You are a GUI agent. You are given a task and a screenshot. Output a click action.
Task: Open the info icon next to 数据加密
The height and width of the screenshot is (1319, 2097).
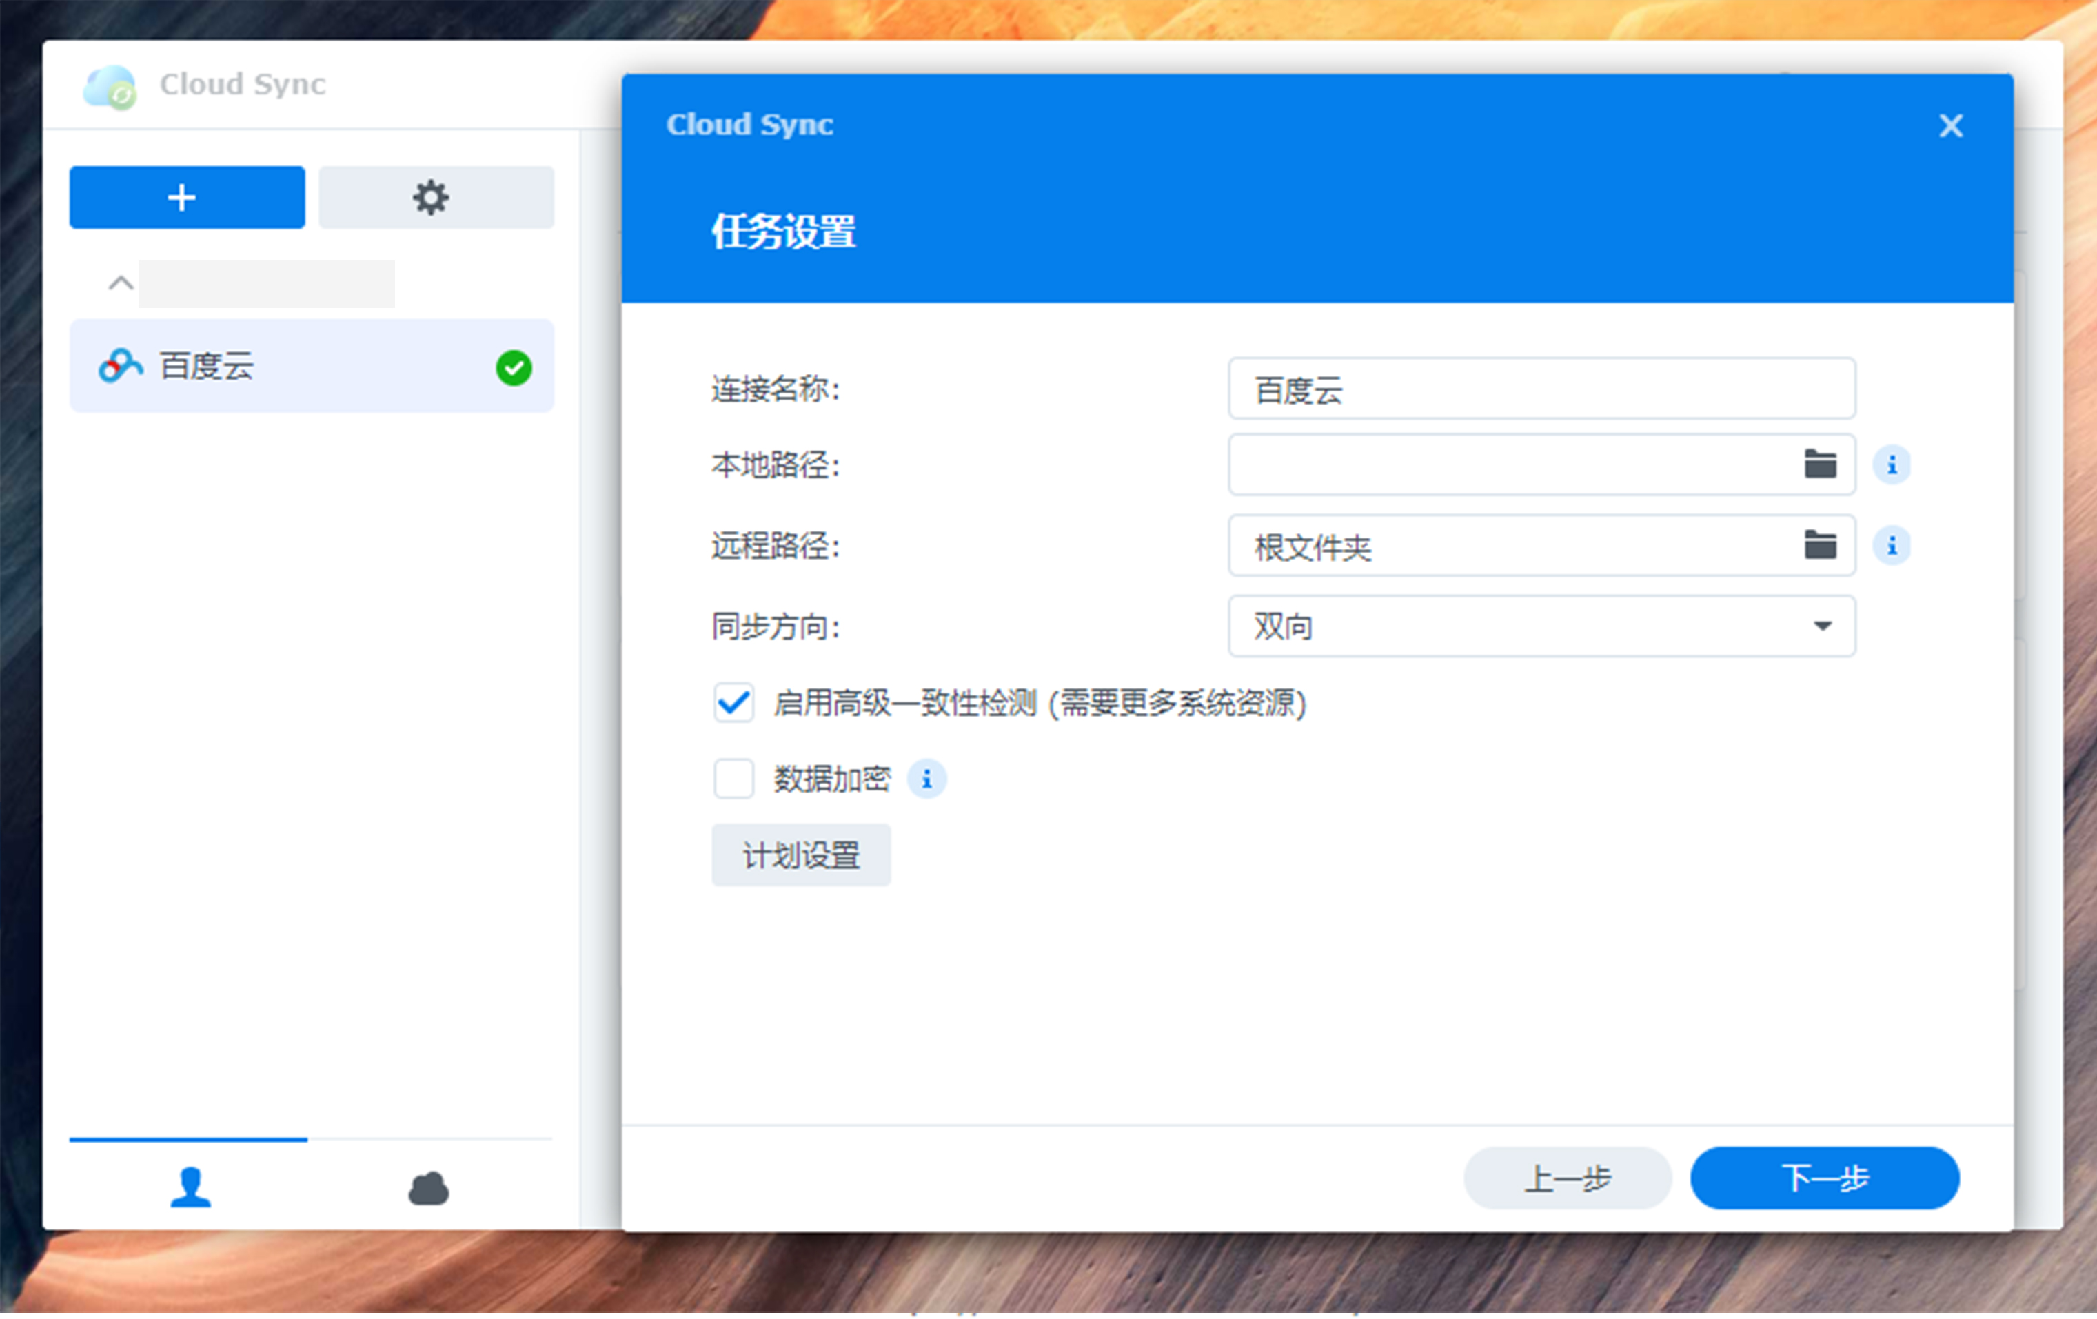(x=926, y=779)
